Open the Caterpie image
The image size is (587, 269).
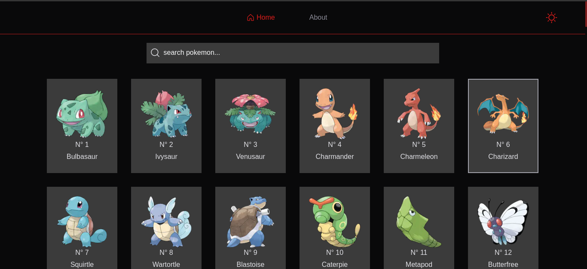click(x=335, y=221)
